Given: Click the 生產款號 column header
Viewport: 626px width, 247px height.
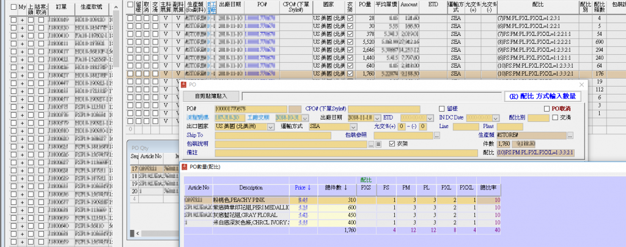Looking at the screenshot, I should (x=92, y=7).
